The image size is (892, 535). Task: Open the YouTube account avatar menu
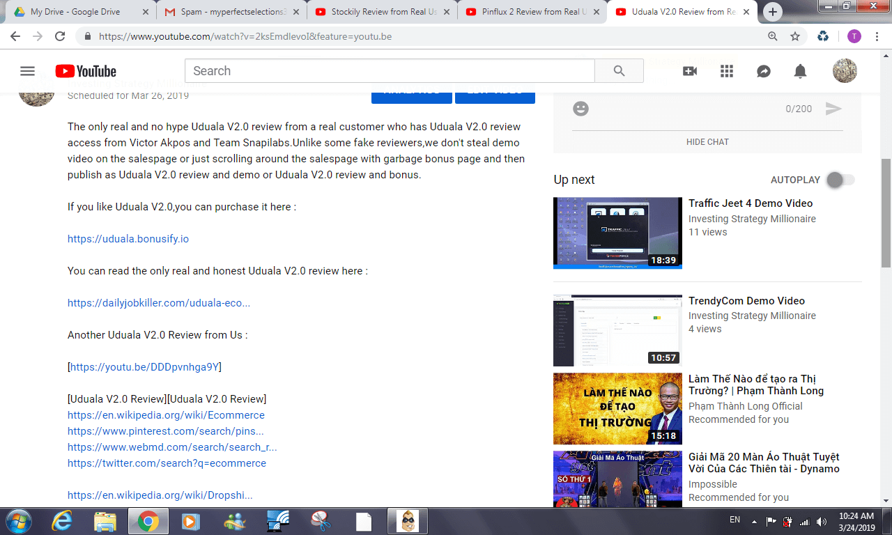click(x=845, y=71)
